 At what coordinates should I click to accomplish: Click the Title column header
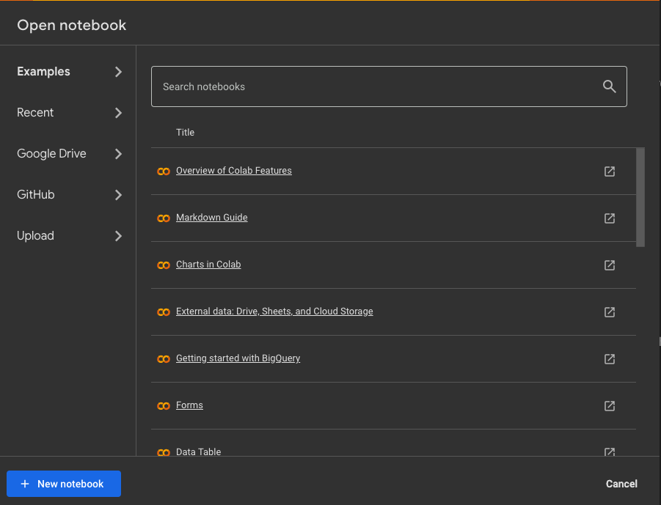click(x=185, y=132)
